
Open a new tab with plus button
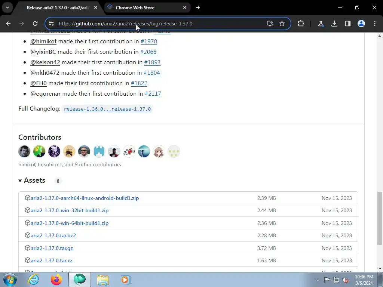(x=198, y=7)
